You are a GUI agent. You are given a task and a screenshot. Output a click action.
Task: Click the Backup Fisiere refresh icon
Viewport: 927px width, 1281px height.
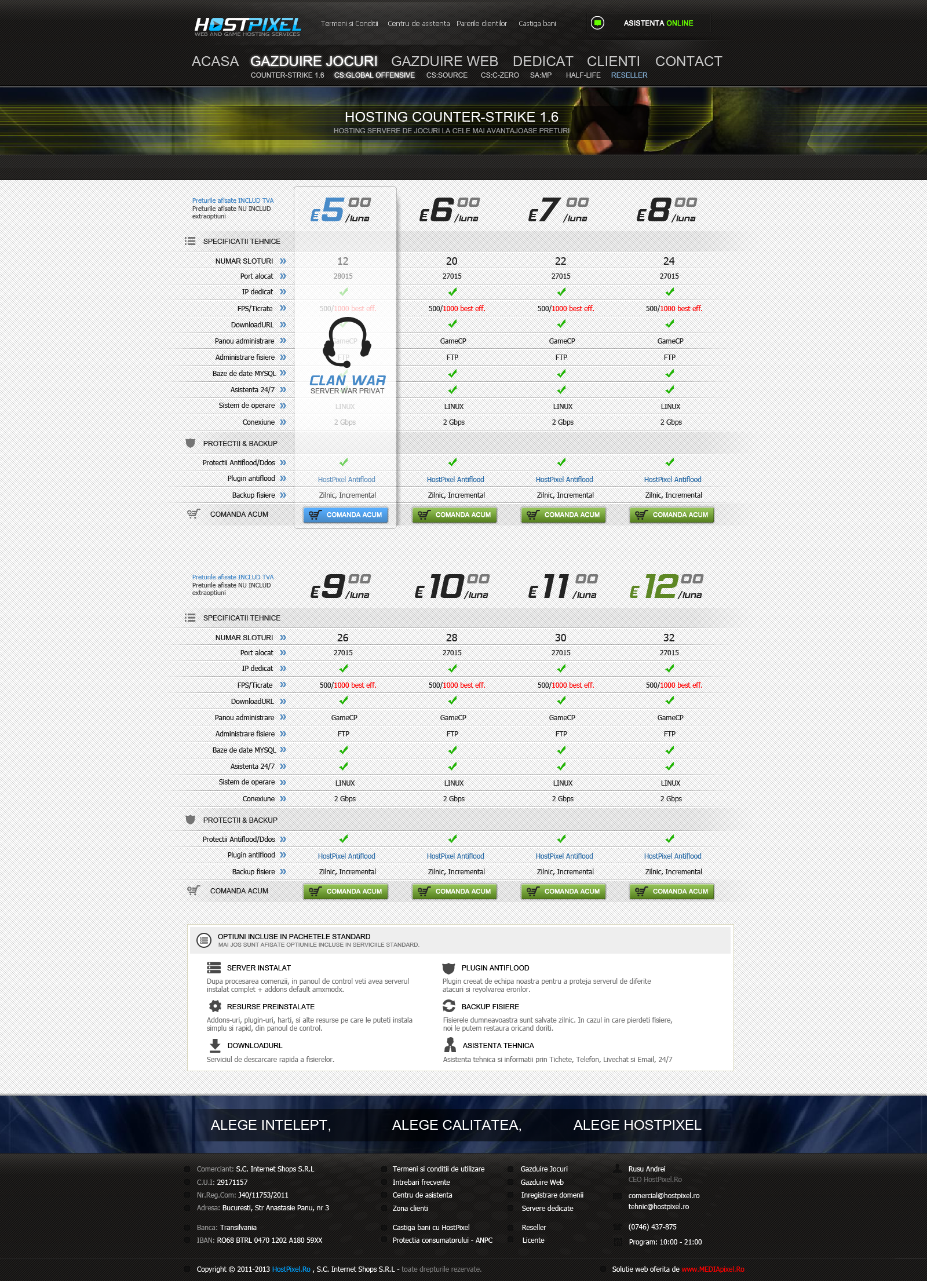point(449,1006)
